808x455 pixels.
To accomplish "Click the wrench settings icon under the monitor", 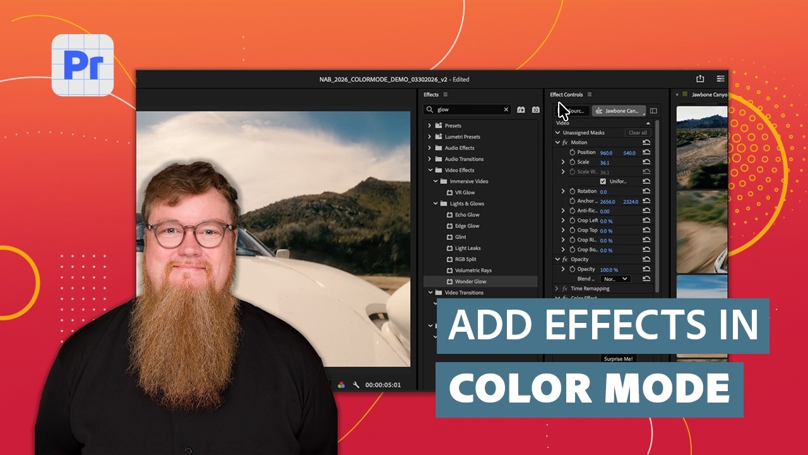I will coord(356,385).
